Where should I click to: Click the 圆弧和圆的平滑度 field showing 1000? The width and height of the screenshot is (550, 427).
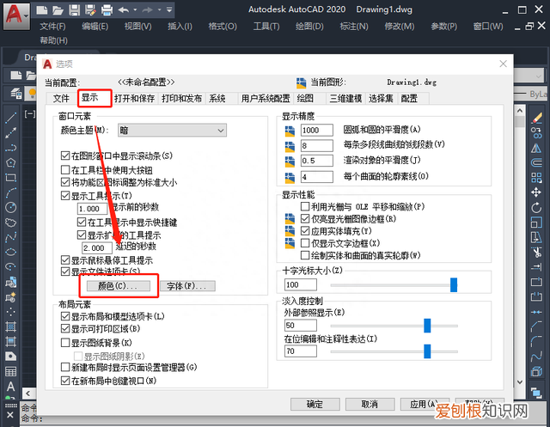coord(317,130)
